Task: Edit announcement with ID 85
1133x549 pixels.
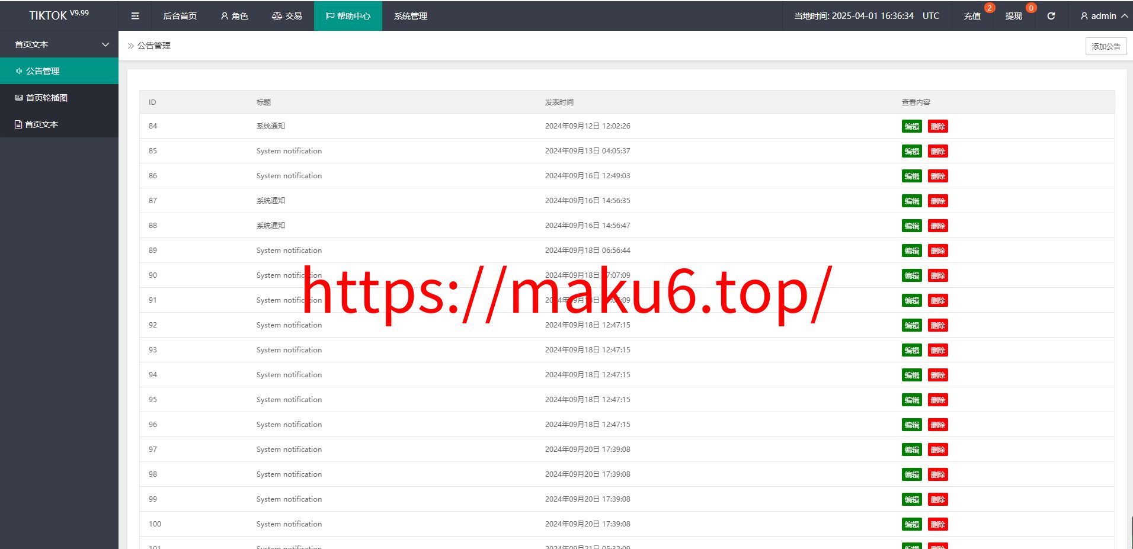Action: [911, 151]
